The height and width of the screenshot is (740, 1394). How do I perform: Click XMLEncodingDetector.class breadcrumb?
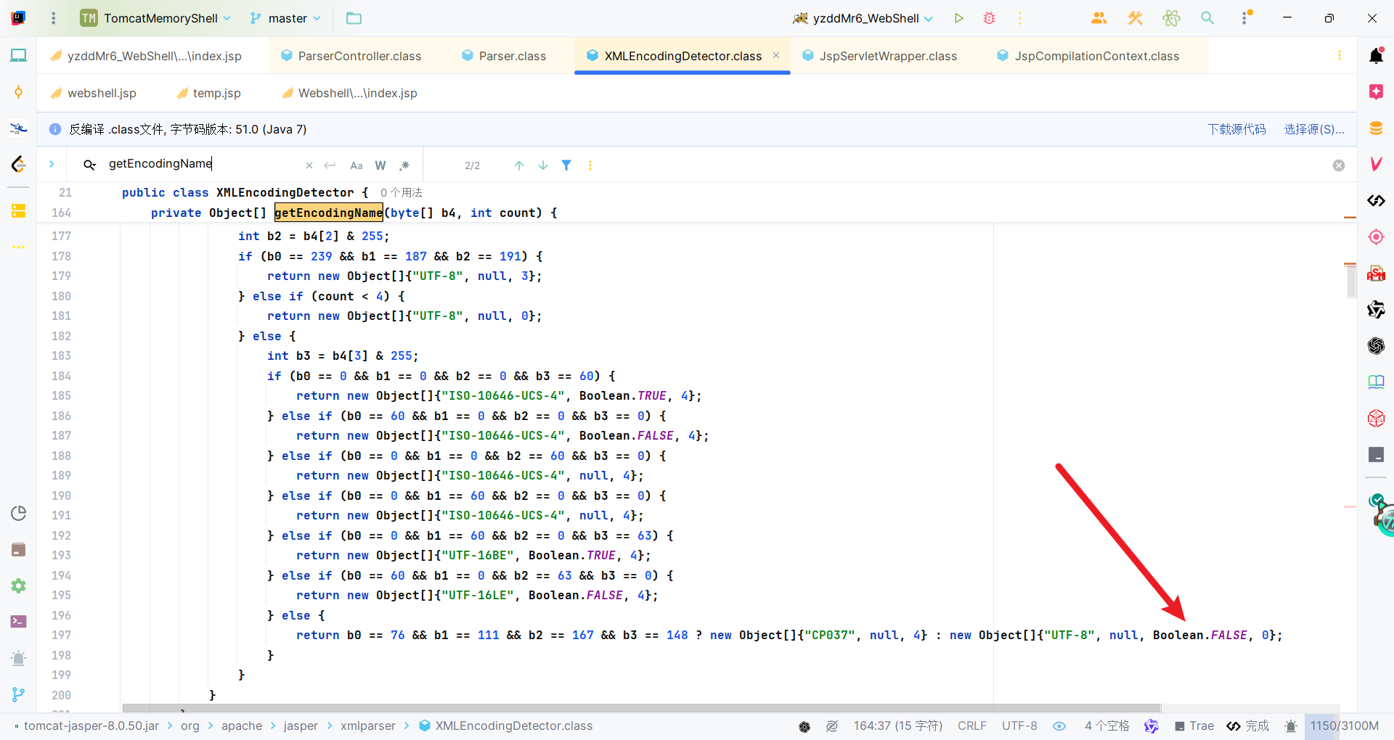506,725
